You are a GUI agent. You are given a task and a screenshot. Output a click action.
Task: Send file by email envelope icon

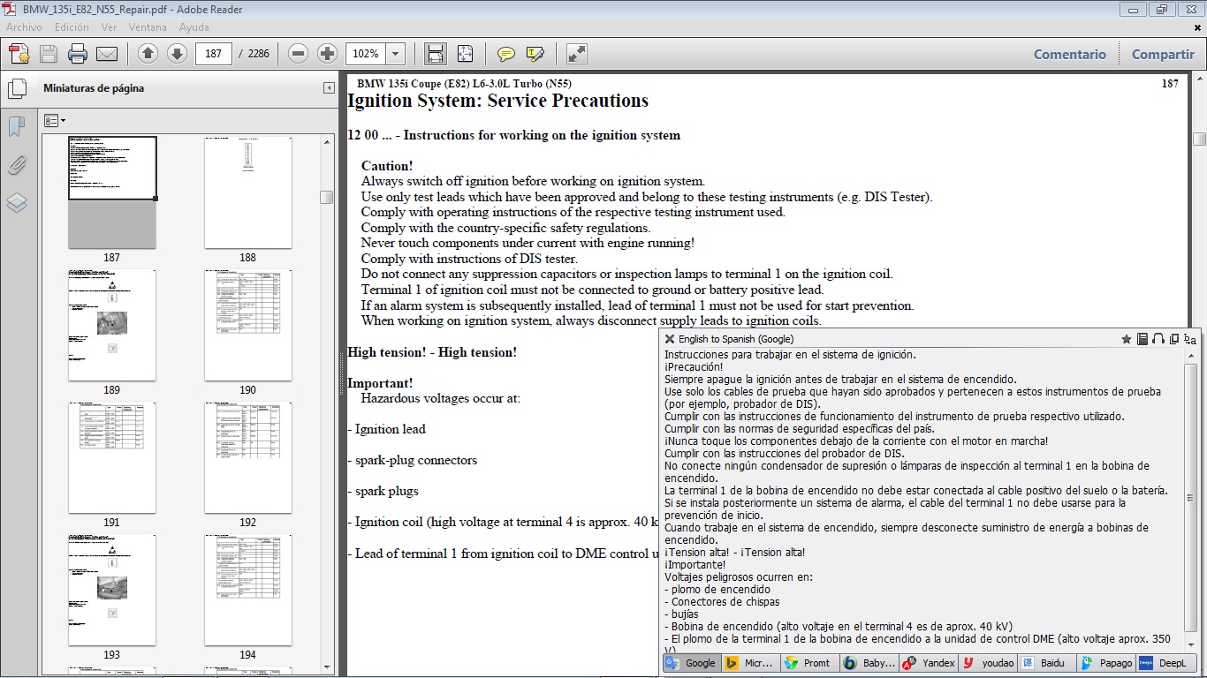[x=107, y=54]
